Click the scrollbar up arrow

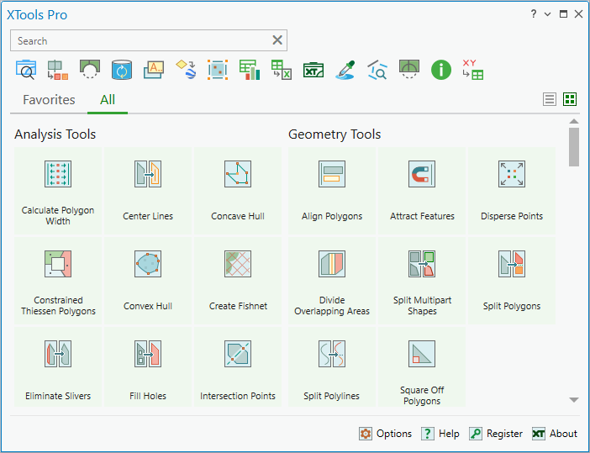(x=574, y=121)
